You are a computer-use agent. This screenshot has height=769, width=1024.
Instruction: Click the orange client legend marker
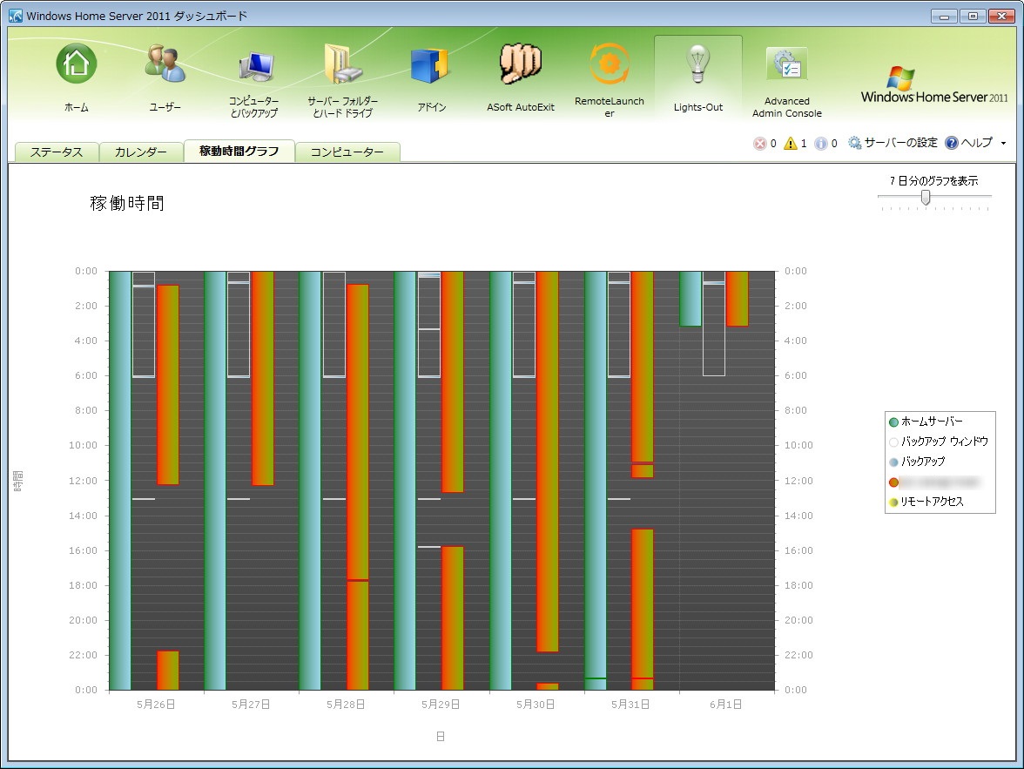pos(893,482)
